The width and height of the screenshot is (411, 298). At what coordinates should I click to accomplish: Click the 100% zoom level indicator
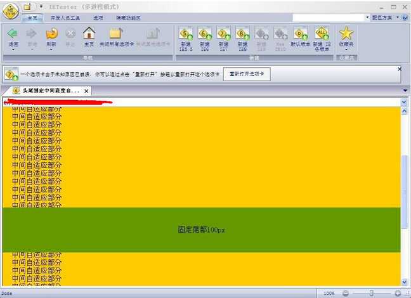pos(329,294)
